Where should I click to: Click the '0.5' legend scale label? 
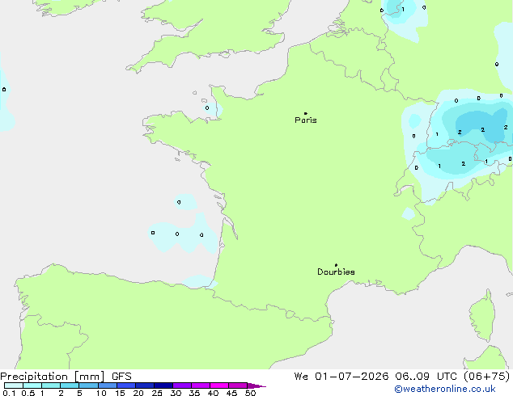28,393
